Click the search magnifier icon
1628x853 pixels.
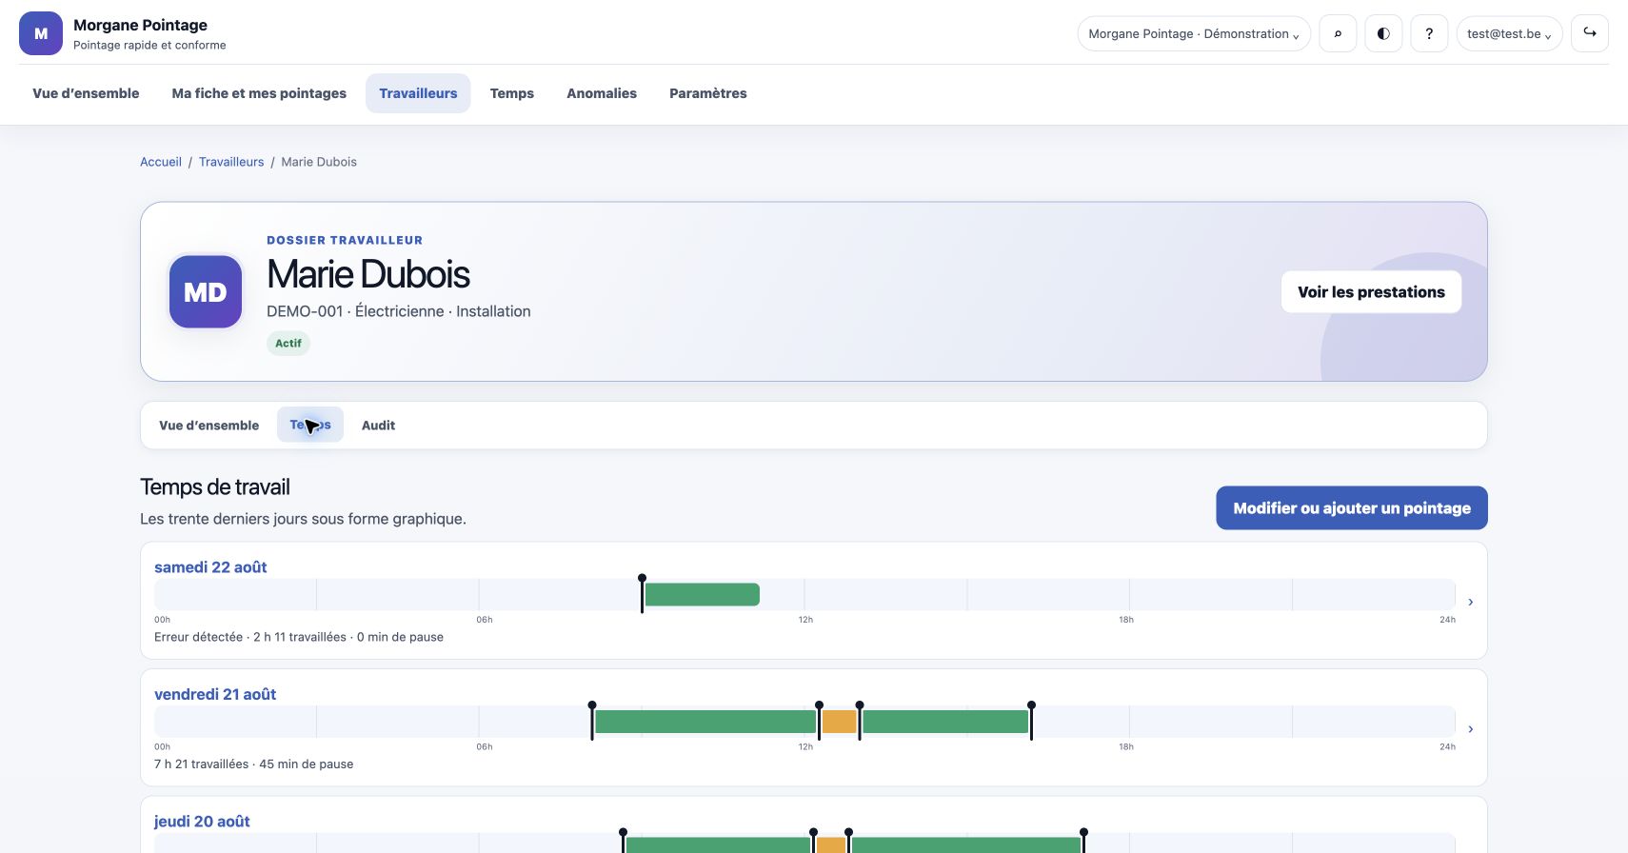click(1338, 33)
